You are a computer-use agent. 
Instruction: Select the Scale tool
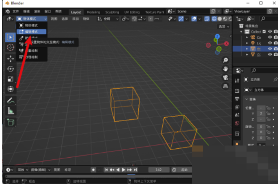coord(10,79)
